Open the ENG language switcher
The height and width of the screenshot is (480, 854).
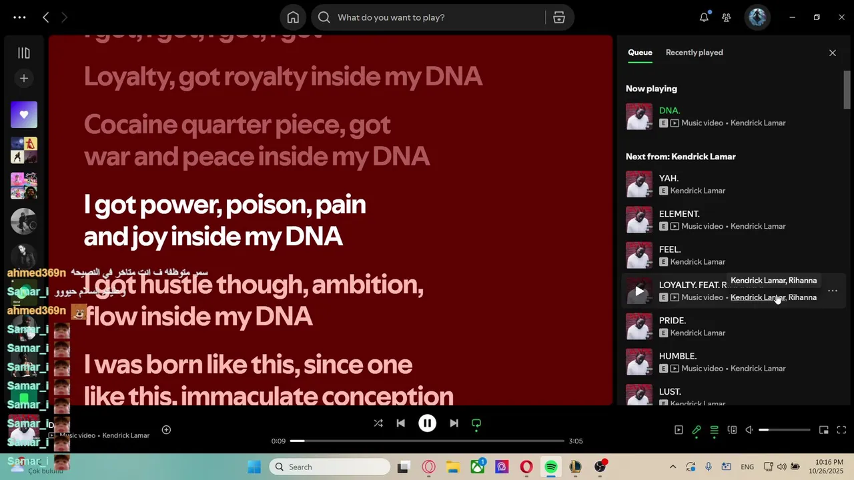pyautogui.click(x=747, y=467)
